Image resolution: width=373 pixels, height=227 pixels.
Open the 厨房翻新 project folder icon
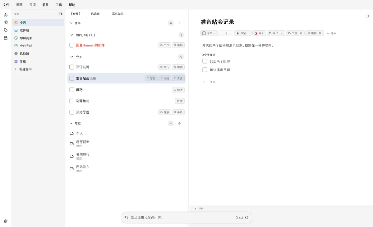[72, 144]
